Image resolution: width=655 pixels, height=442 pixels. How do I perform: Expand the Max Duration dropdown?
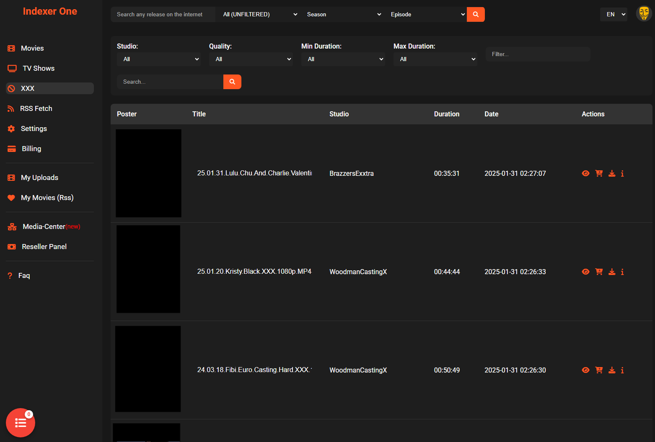click(435, 59)
